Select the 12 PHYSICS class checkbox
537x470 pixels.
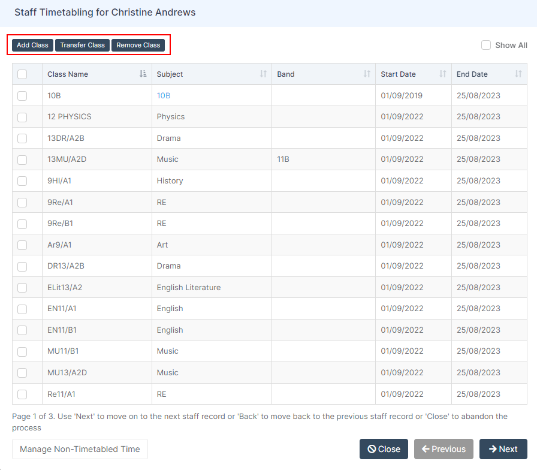[x=22, y=117]
